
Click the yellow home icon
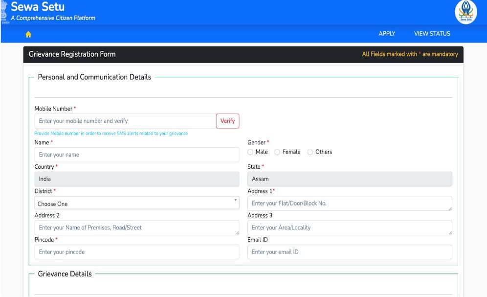pos(28,34)
